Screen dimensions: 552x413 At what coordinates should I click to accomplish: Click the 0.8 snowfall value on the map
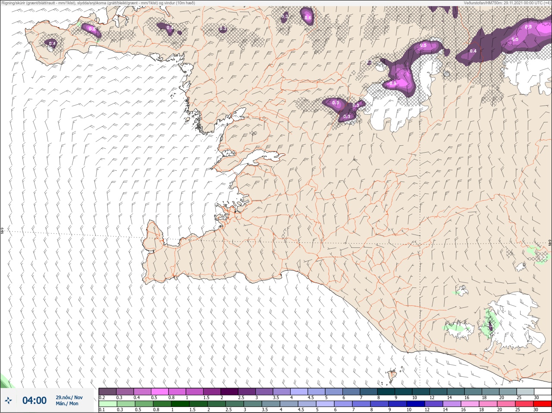point(92,29)
